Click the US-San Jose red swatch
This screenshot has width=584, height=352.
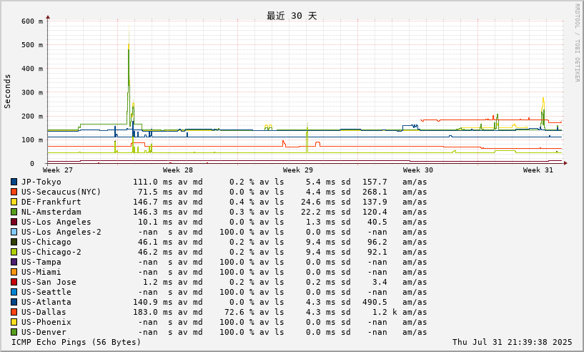[14, 283]
